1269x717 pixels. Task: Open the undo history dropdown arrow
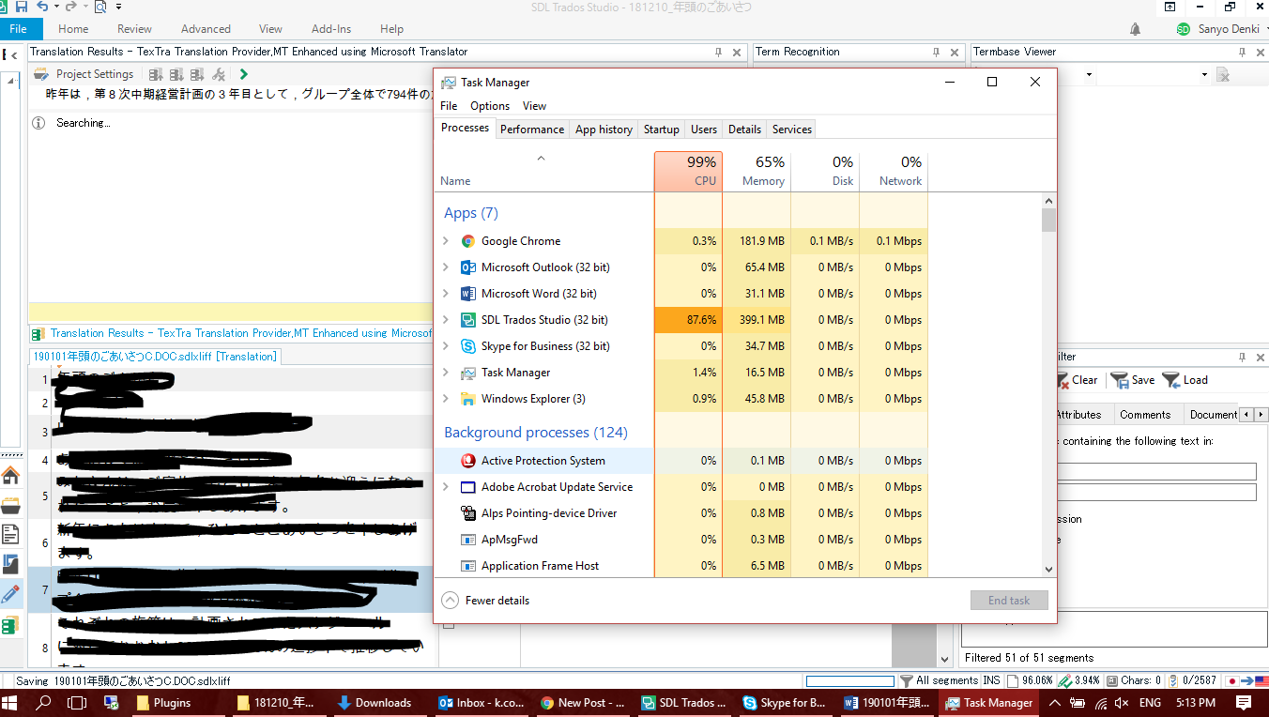tap(55, 7)
